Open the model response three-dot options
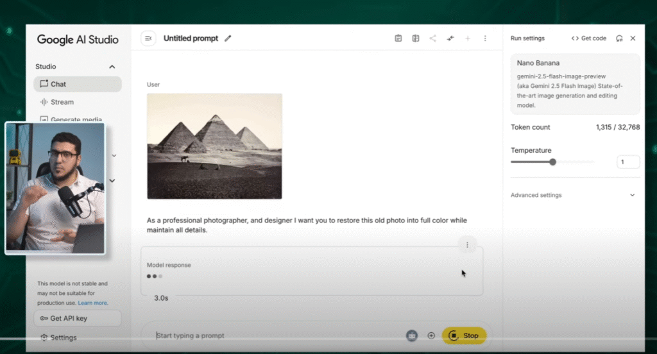 tap(467, 245)
